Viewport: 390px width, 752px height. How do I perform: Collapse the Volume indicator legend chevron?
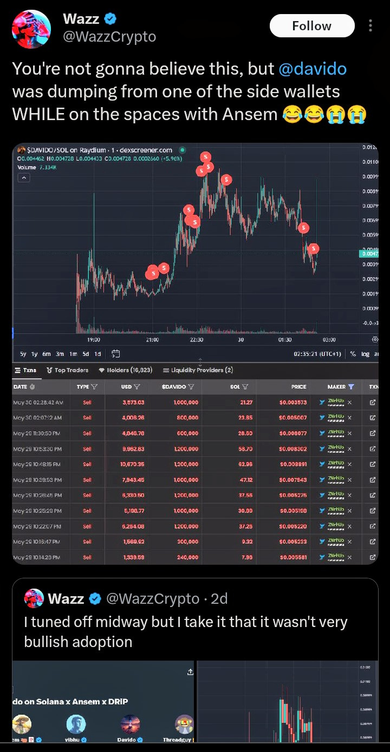click(24, 177)
